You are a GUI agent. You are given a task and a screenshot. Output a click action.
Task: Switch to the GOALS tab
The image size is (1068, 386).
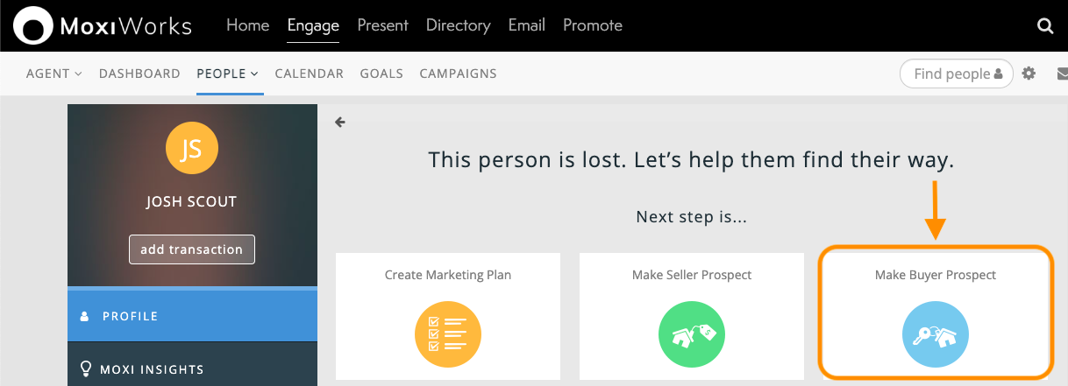381,74
